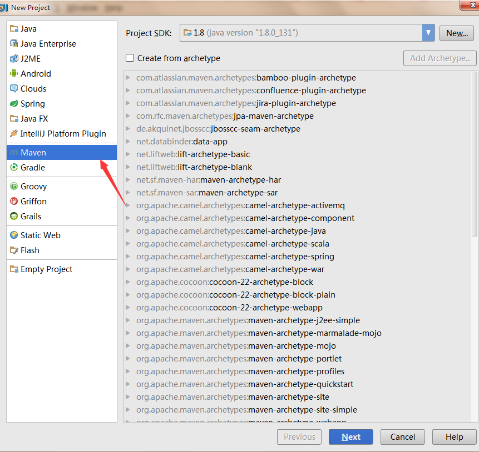Click the Static Web globe icon
This screenshot has height=452, width=479.
[x=14, y=235]
